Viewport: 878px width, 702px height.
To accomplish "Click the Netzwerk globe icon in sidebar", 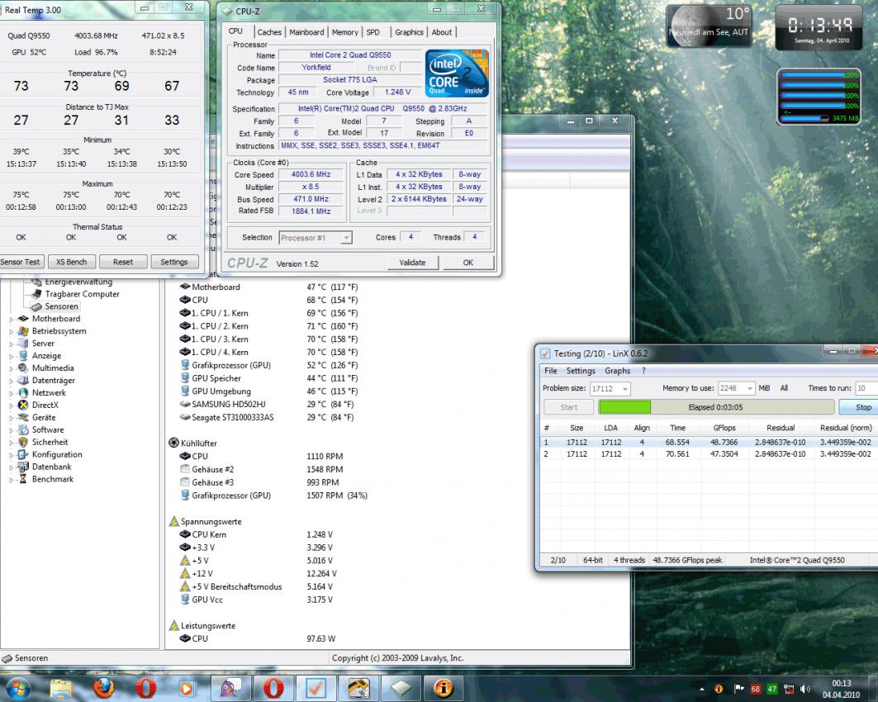I will [23, 393].
